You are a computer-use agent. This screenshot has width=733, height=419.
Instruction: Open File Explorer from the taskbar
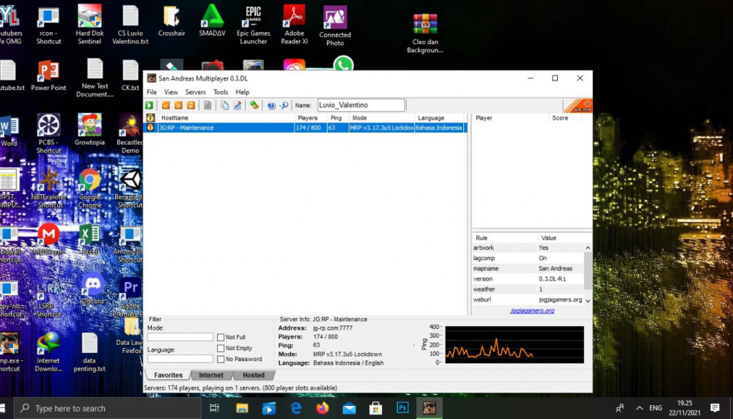242,408
